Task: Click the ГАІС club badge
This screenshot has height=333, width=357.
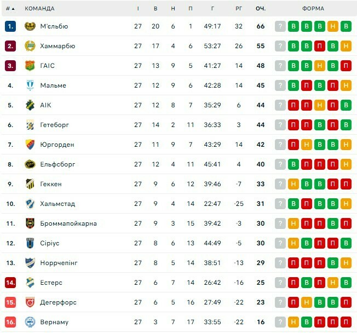Action: point(30,66)
